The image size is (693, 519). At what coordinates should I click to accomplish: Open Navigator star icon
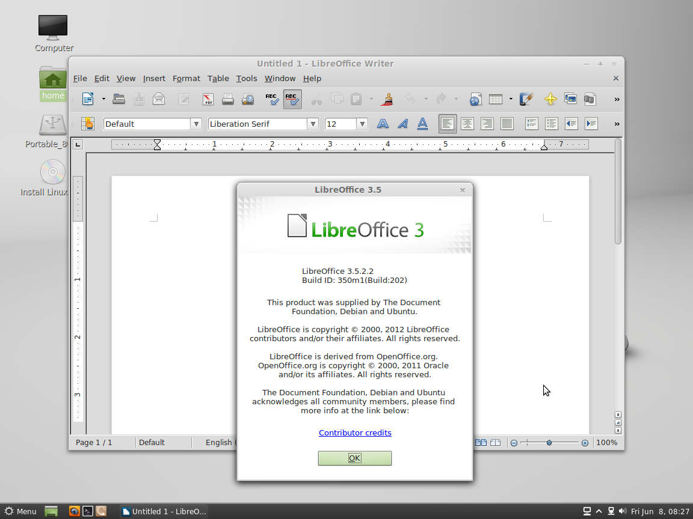pyautogui.click(x=550, y=99)
